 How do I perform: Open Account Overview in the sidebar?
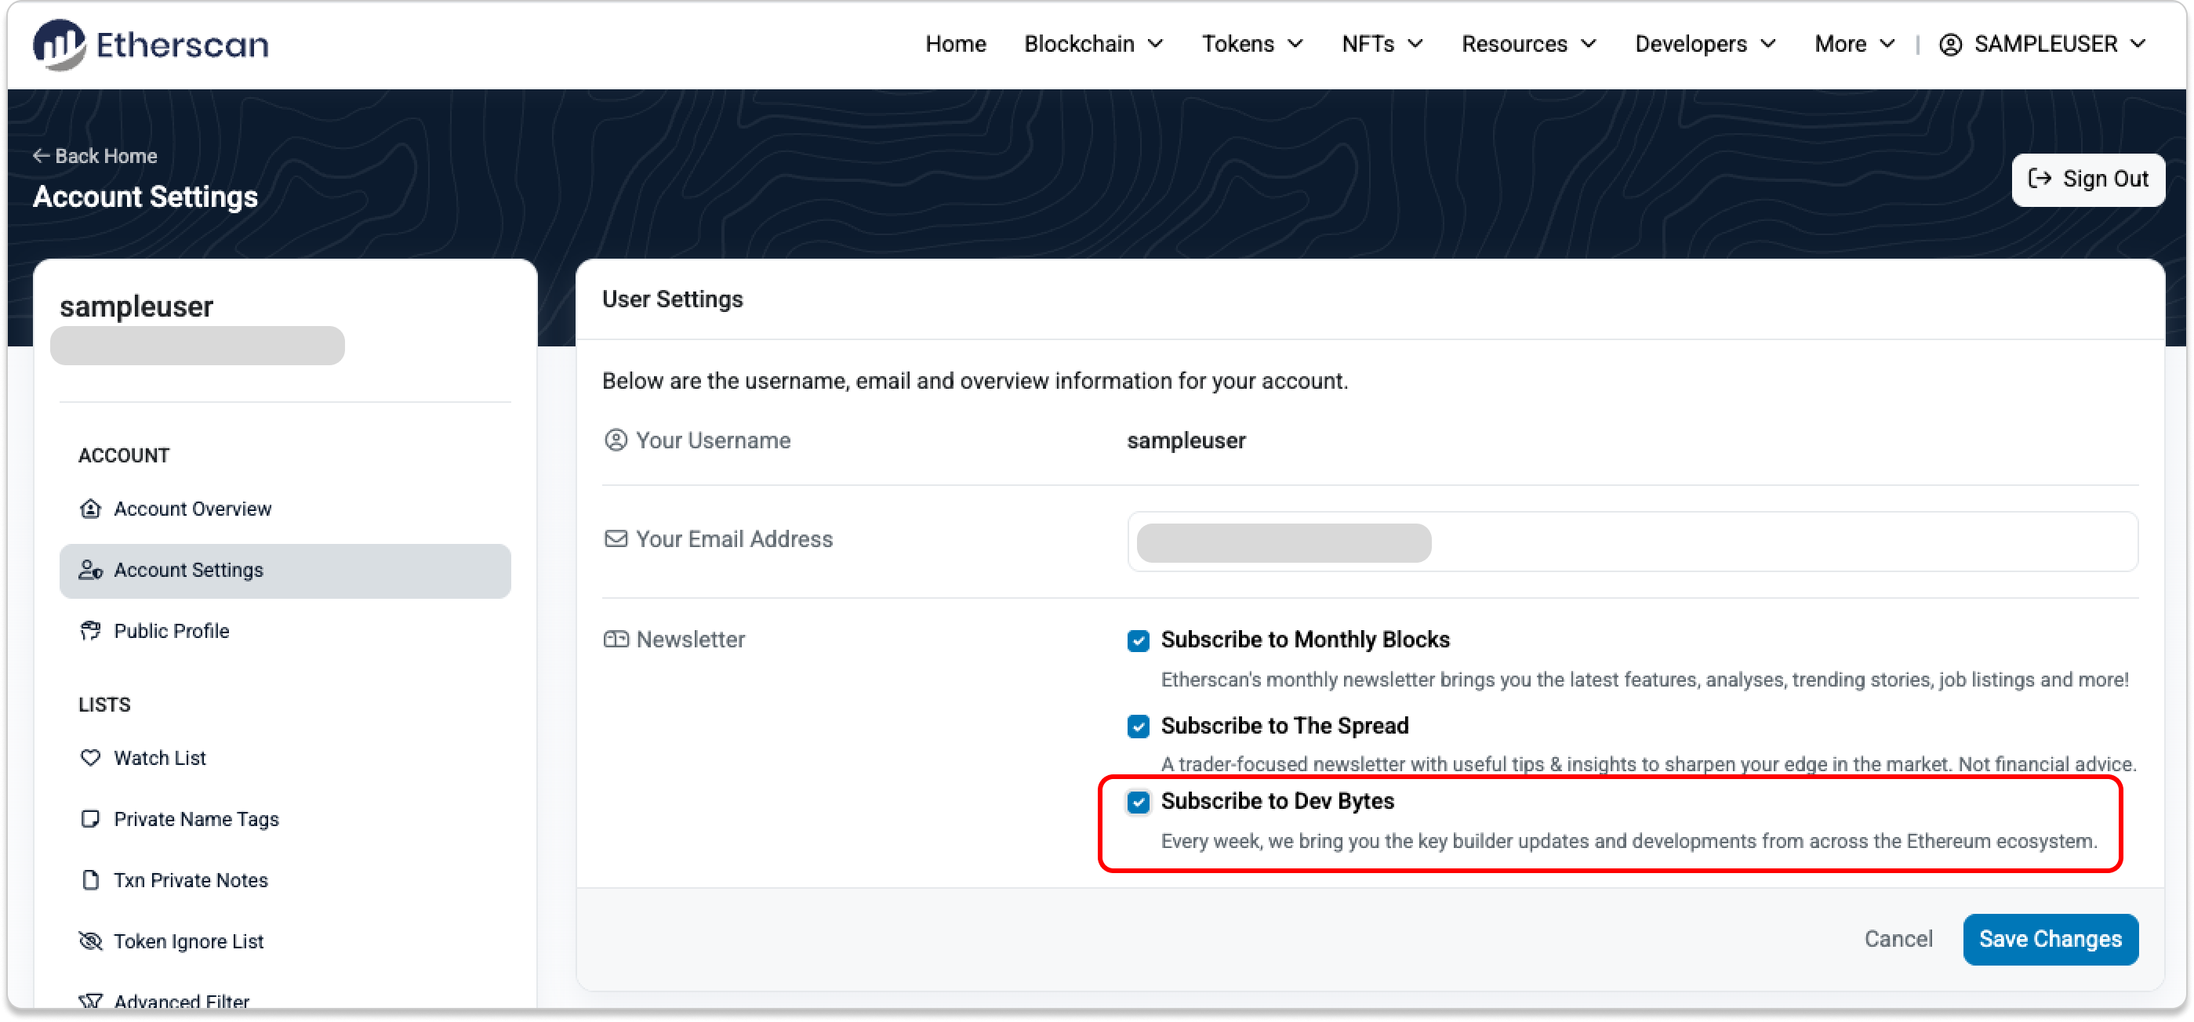coord(285,509)
